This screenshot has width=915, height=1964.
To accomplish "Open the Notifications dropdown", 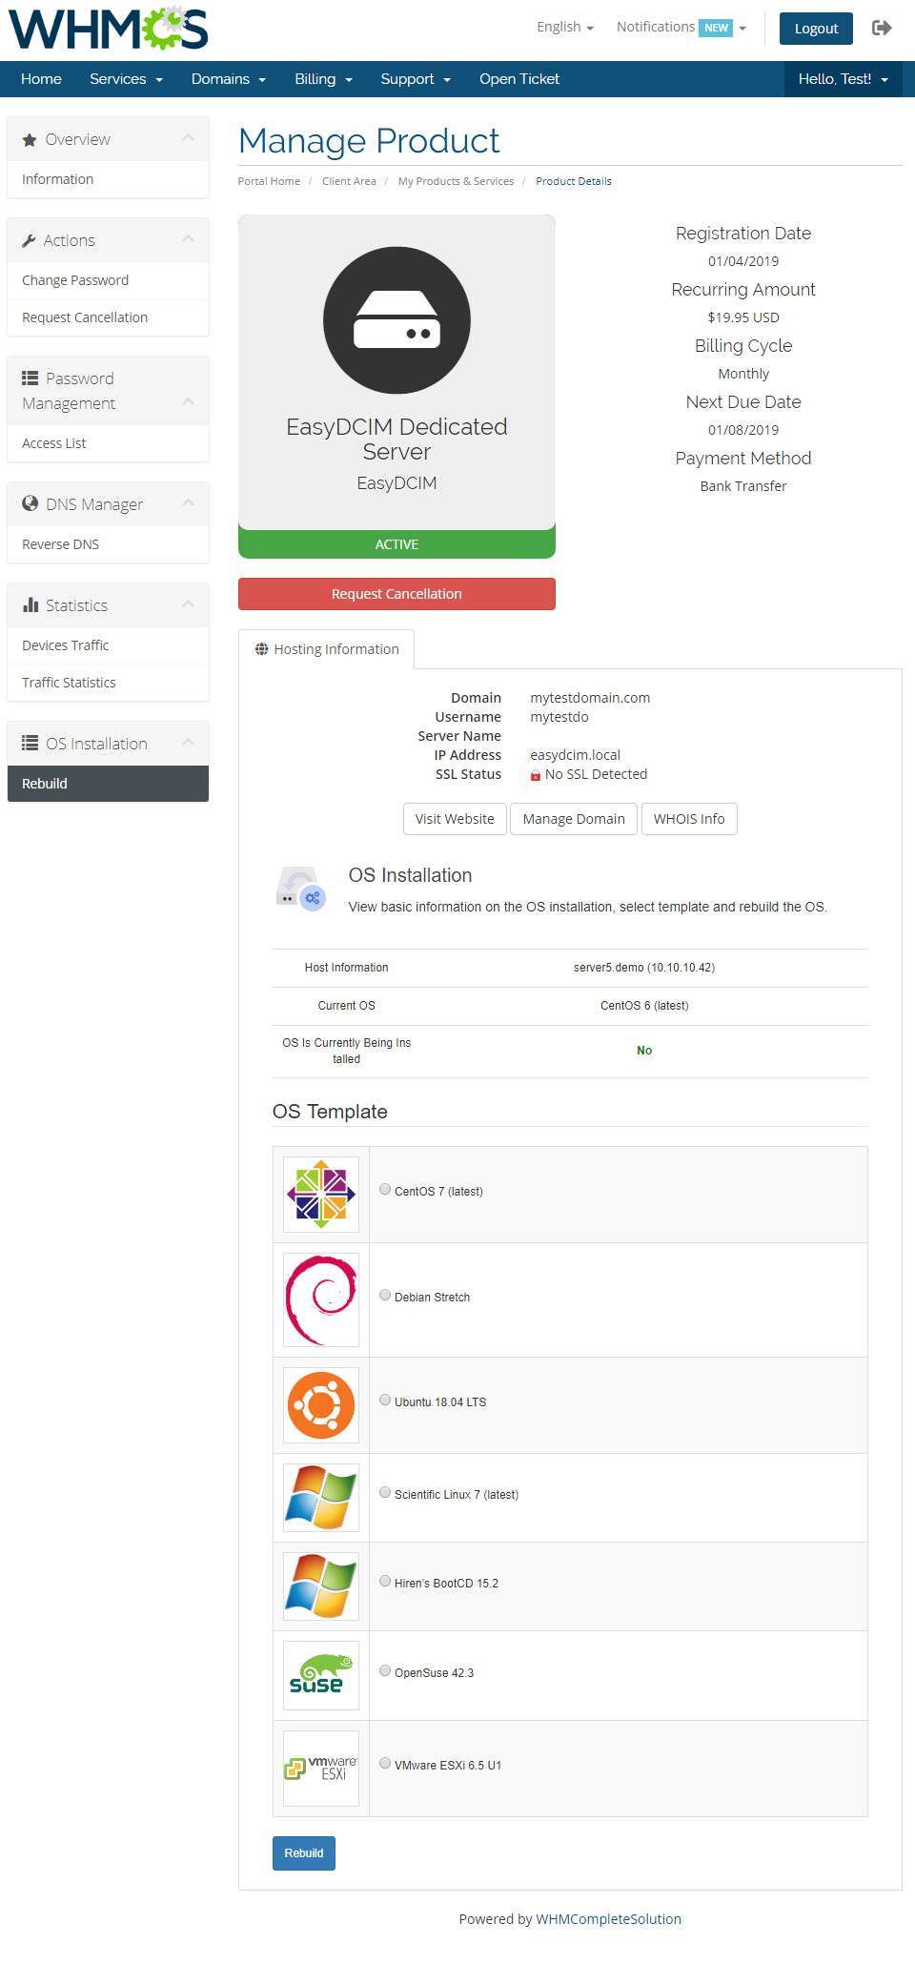I will click(x=681, y=27).
